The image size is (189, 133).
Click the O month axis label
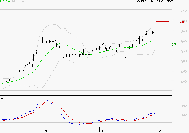pos(13,131)
